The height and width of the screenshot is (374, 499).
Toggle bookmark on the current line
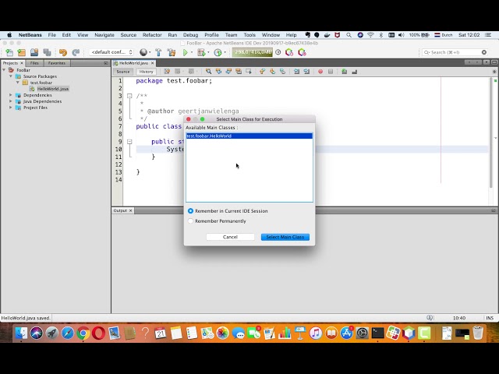click(282, 72)
